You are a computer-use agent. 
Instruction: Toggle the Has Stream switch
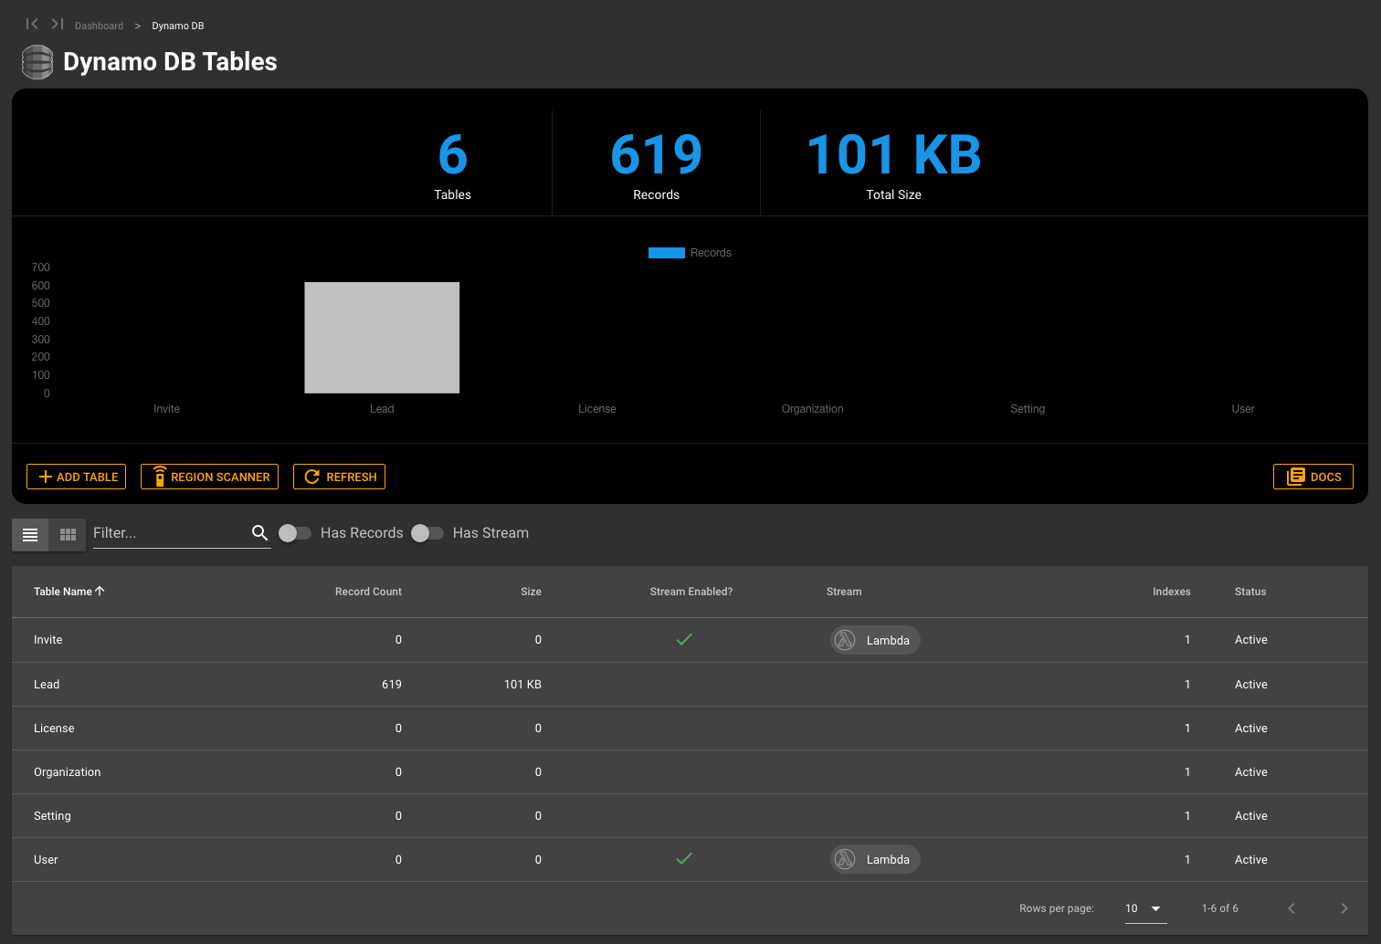pos(427,533)
